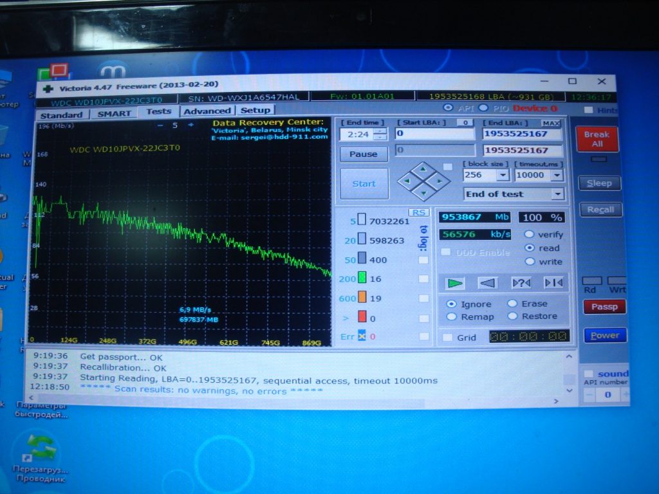
Task: Click the random seek ?-butterfly button
Action: [x=521, y=283]
